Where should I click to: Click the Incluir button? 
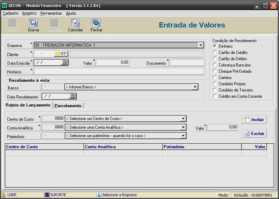click(254, 119)
